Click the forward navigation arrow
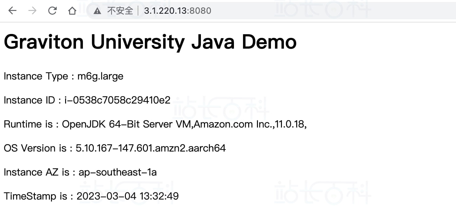The image size is (456, 222). 32,11
